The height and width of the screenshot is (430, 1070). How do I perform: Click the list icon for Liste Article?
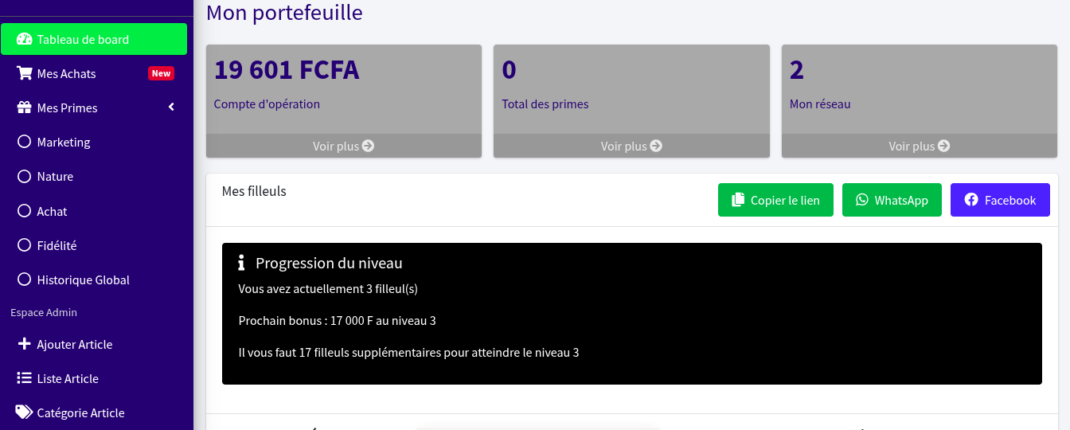(24, 378)
